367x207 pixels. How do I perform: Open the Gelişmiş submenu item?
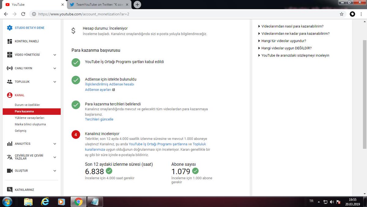pyautogui.click(x=20, y=131)
